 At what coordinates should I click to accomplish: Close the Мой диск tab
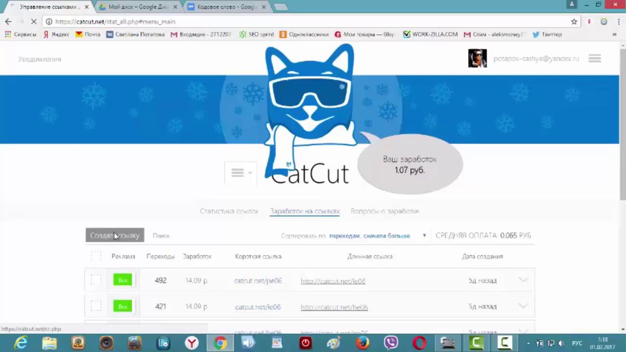[x=175, y=7]
